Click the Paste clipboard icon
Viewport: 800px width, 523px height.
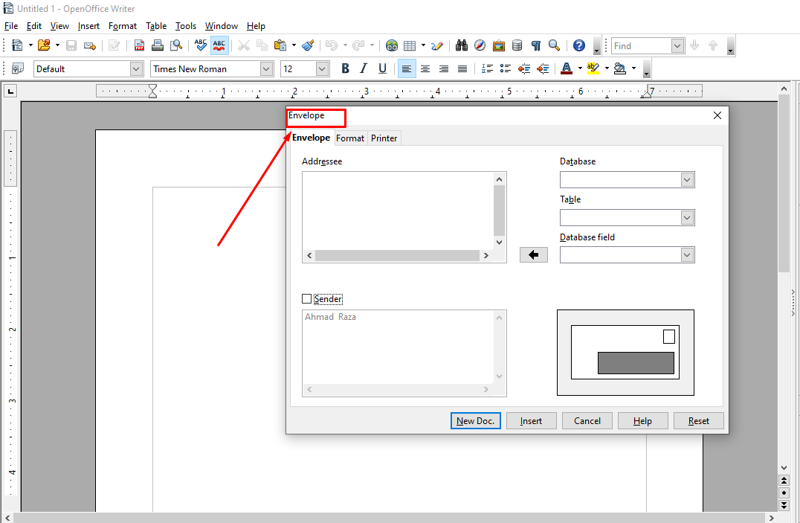click(x=280, y=45)
